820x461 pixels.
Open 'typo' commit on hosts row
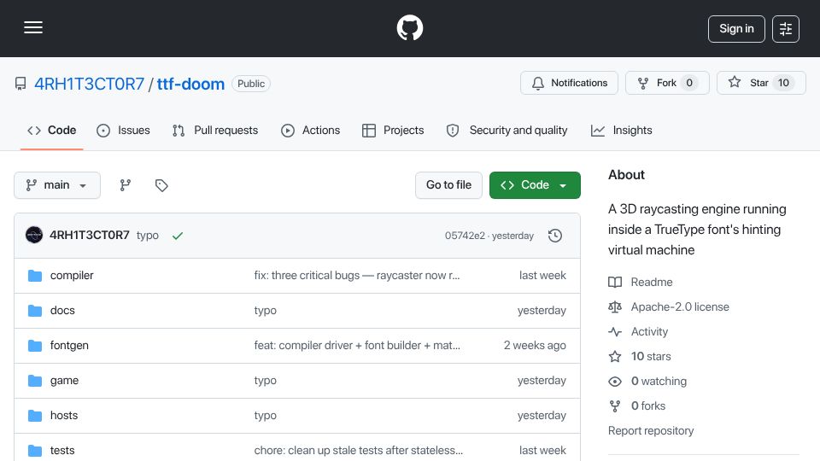[265, 416]
